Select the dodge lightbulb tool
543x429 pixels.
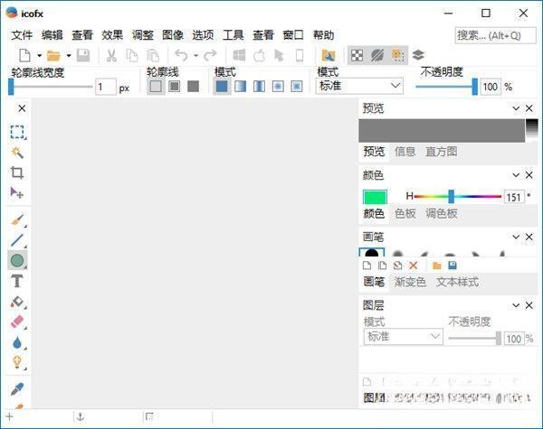point(17,362)
